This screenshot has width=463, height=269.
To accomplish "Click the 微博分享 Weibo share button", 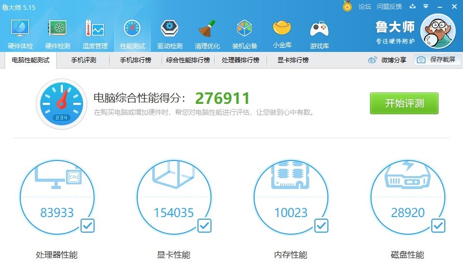I will [x=387, y=60].
